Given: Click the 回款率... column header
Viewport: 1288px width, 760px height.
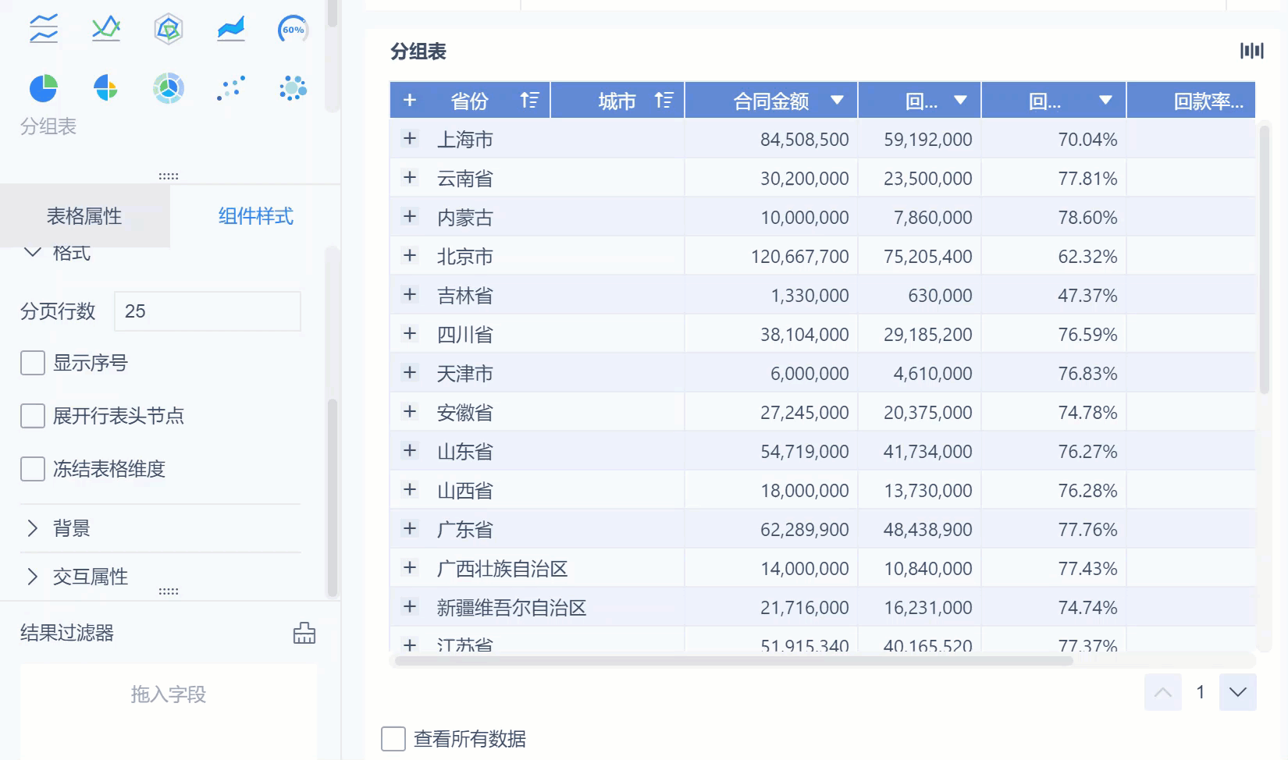Looking at the screenshot, I should [1191, 101].
